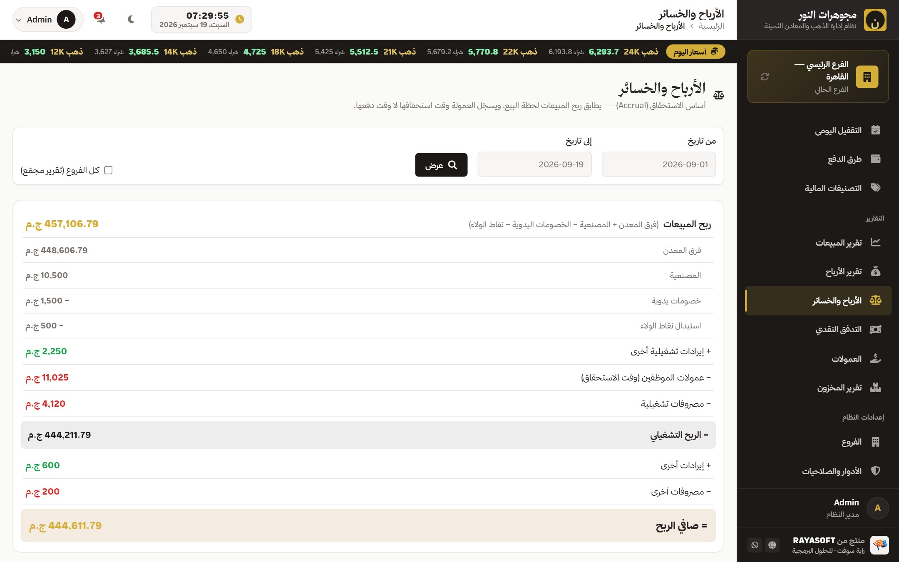Image resolution: width=899 pixels, height=562 pixels.
Task: Open notifications bell with badge 3
Action: click(x=100, y=19)
